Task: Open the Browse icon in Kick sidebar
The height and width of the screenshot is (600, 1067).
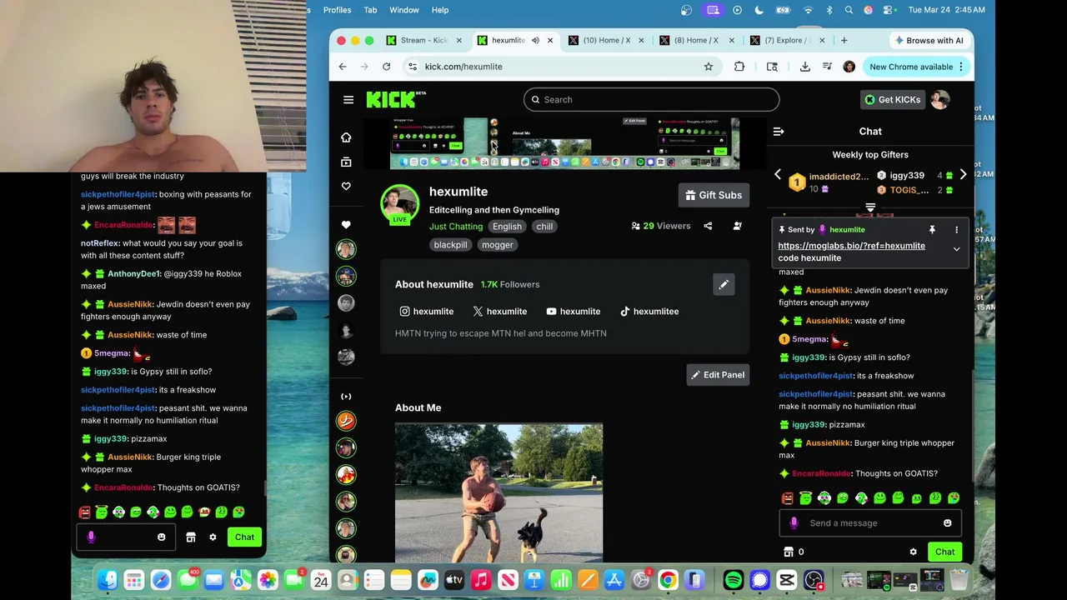Action: tap(346, 162)
